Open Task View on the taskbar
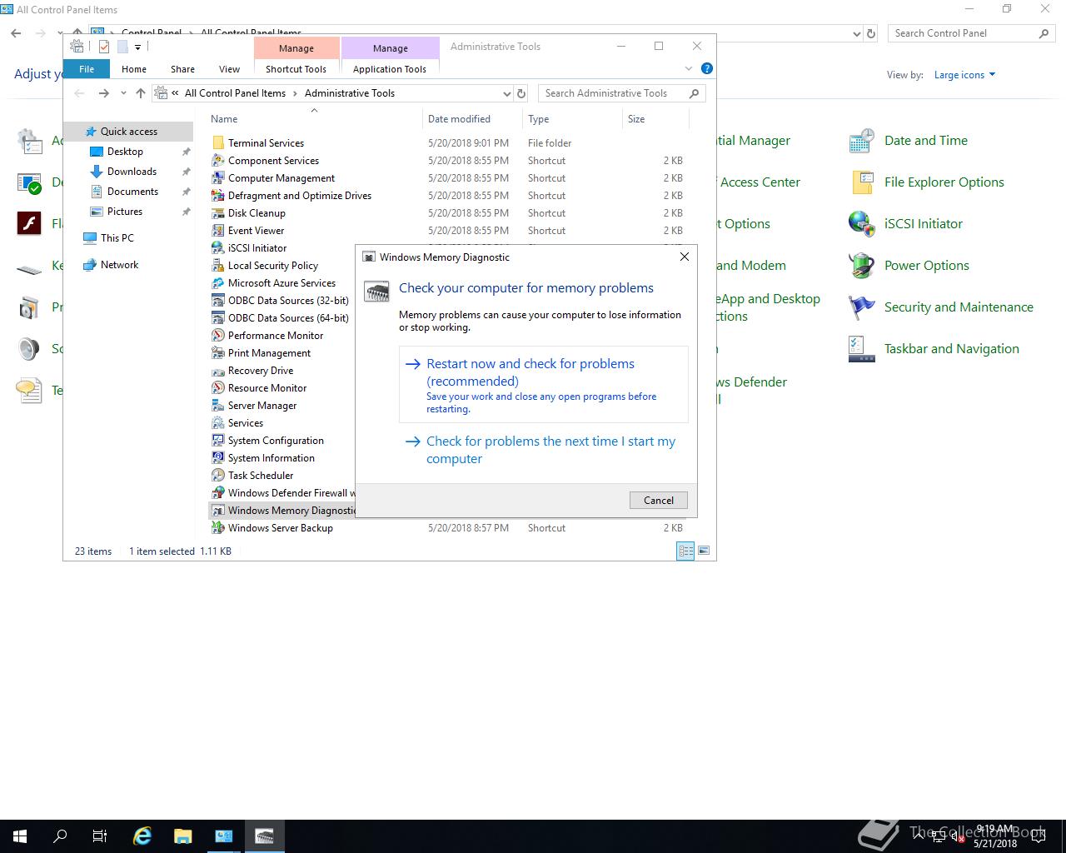Screen dimensions: 1066x853 (99, 836)
